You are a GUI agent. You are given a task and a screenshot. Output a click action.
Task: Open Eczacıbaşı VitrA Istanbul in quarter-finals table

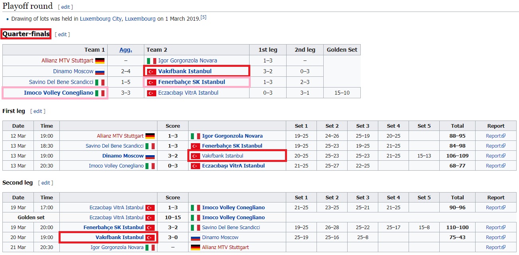(x=188, y=93)
